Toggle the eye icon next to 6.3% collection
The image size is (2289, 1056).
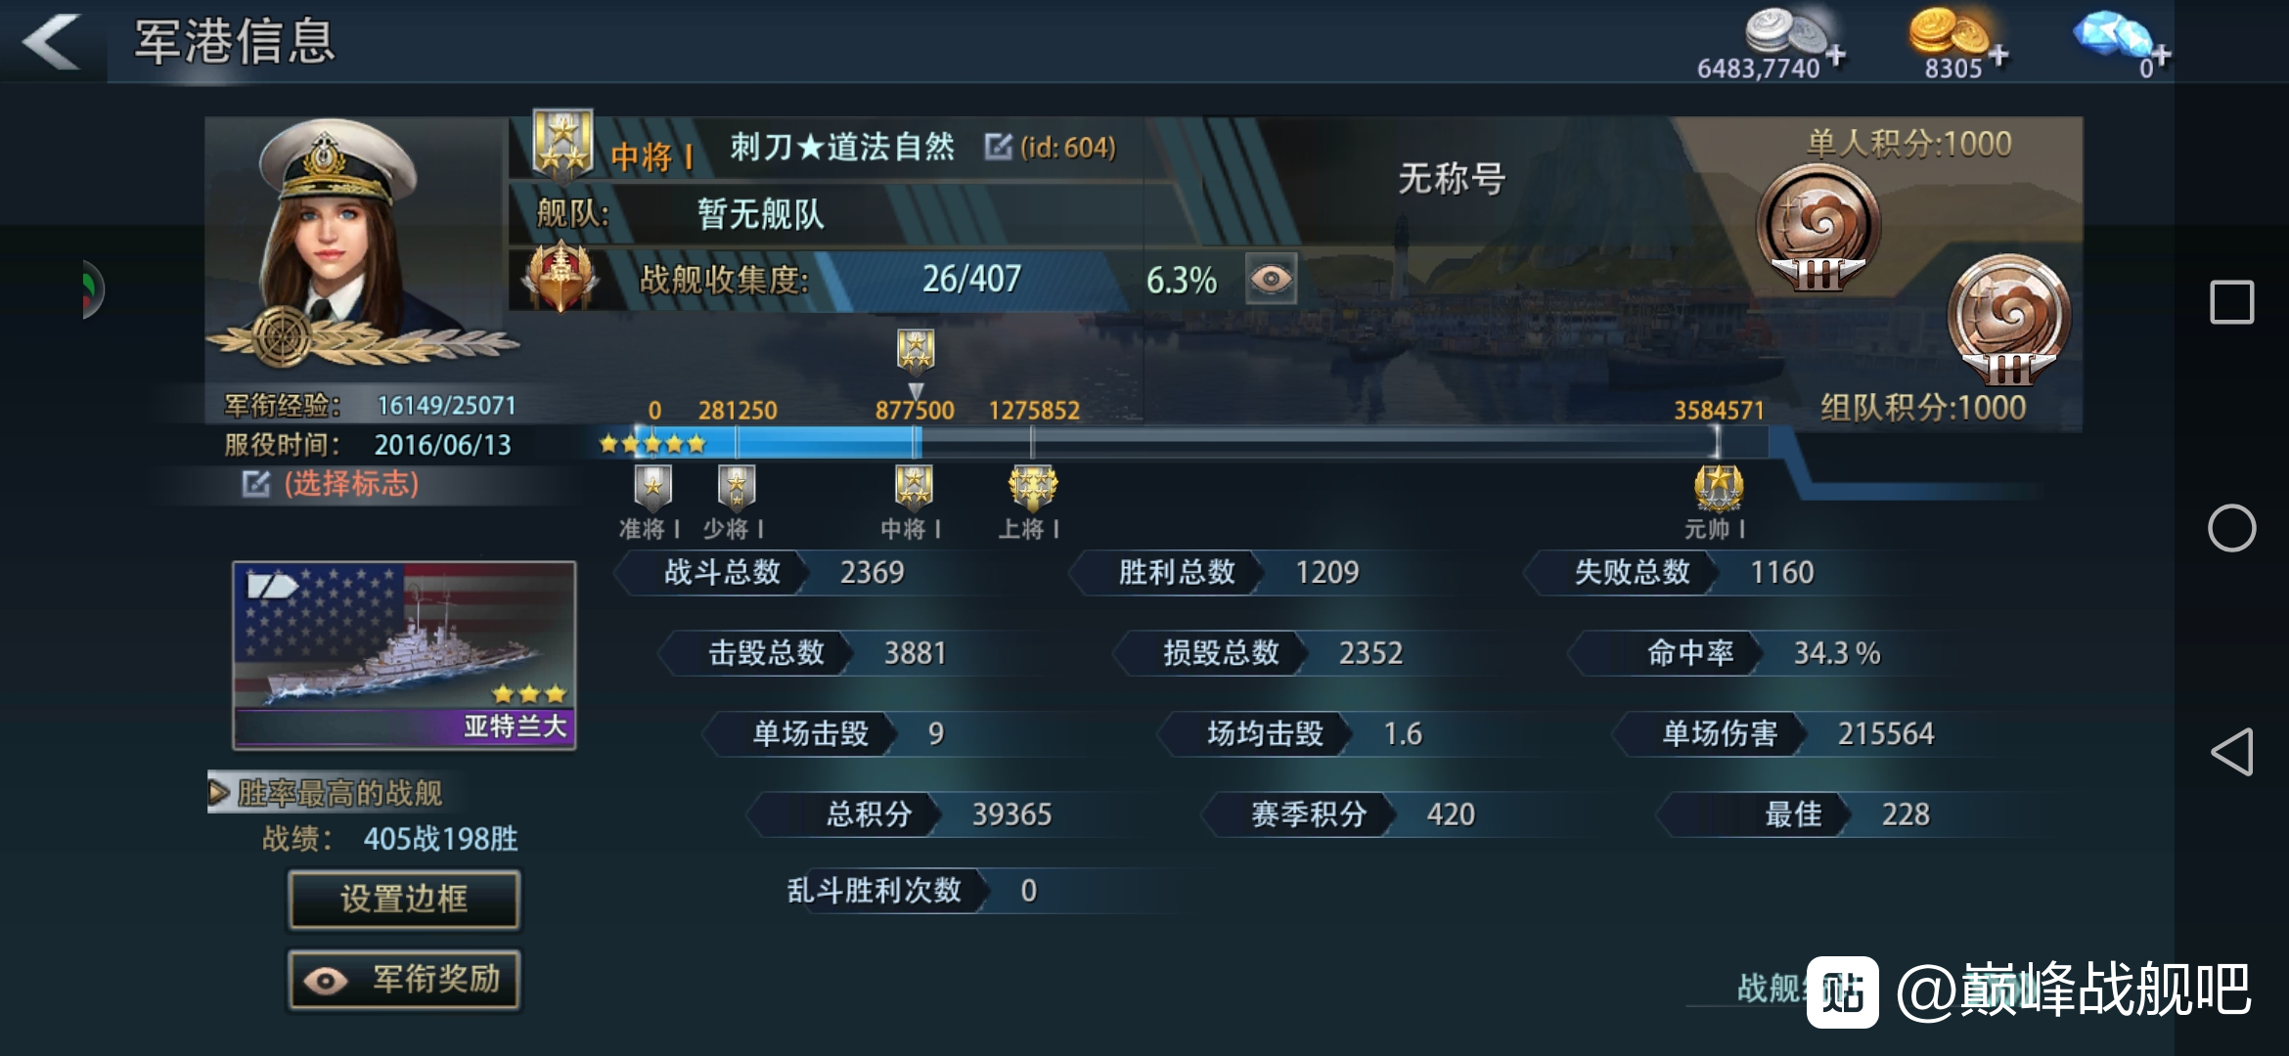click(x=1271, y=279)
